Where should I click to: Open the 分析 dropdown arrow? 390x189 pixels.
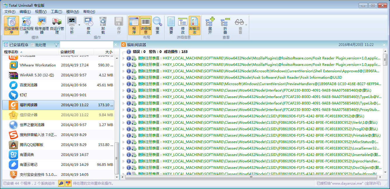pos(79,25)
